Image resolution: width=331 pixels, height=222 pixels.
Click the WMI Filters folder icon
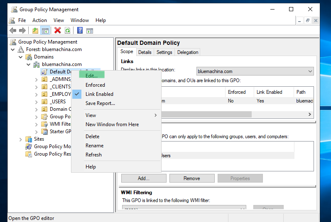point(44,124)
